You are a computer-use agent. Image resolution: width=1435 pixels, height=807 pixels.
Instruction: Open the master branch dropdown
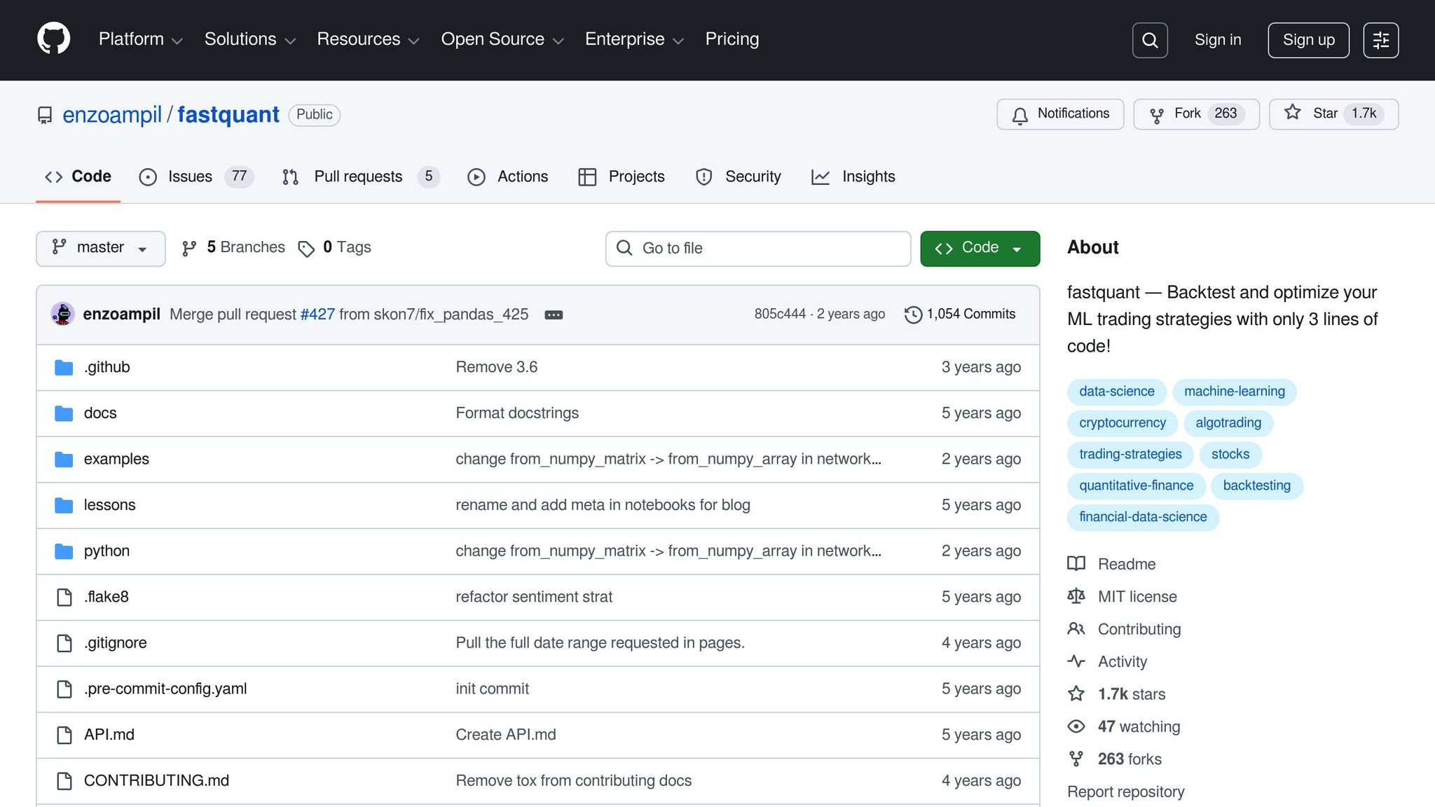[x=100, y=248]
